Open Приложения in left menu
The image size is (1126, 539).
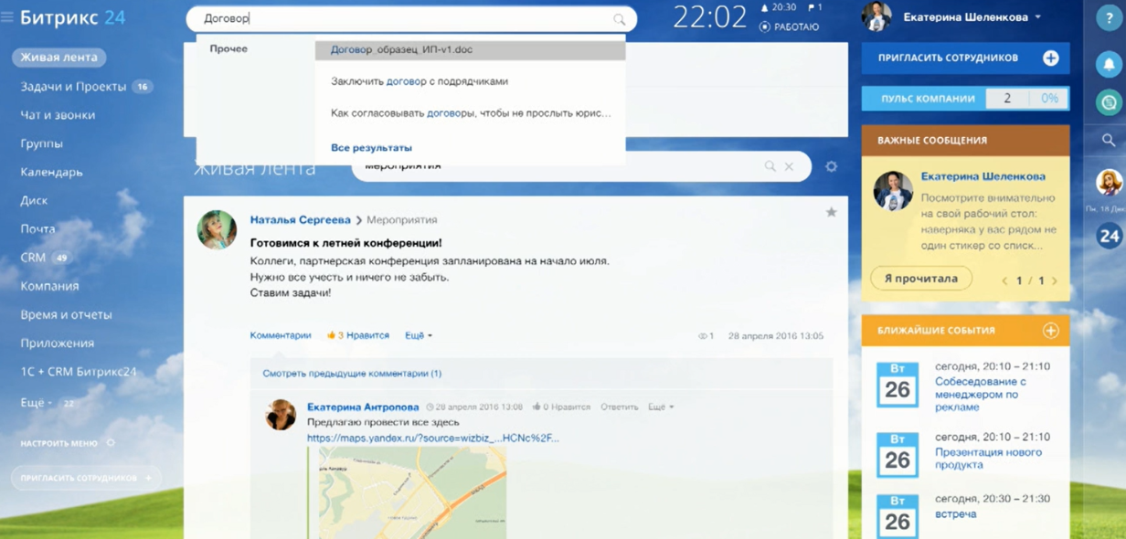point(58,343)
